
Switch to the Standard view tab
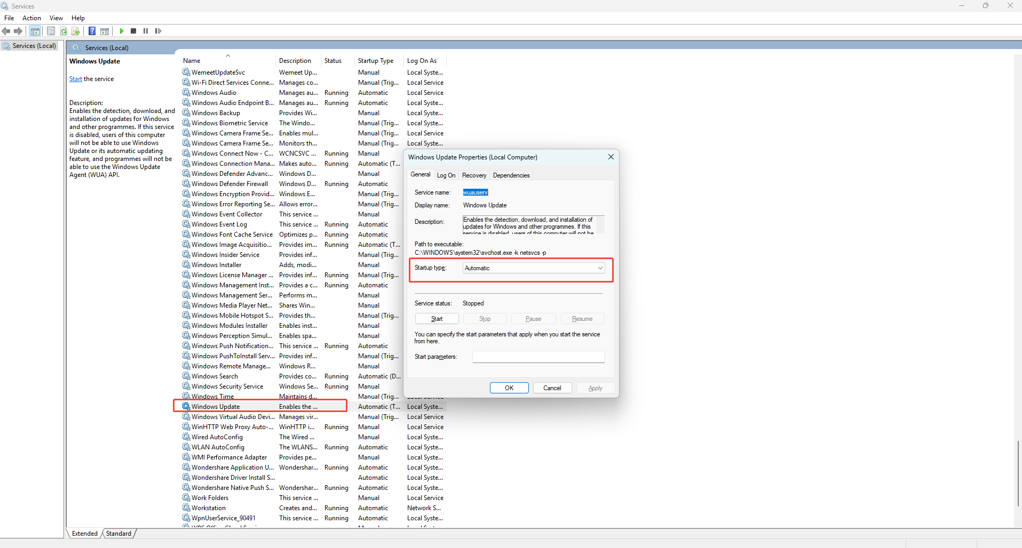118,534
